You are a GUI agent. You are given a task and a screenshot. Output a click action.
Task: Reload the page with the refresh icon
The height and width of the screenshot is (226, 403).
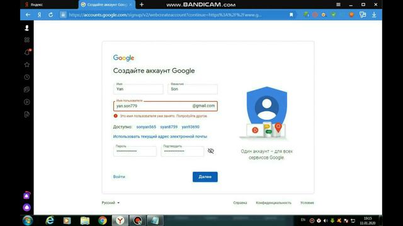point(51,15)
